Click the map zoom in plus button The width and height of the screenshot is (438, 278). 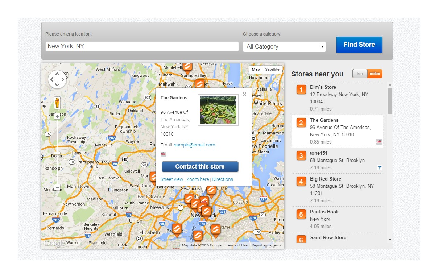tap(57, 116)
